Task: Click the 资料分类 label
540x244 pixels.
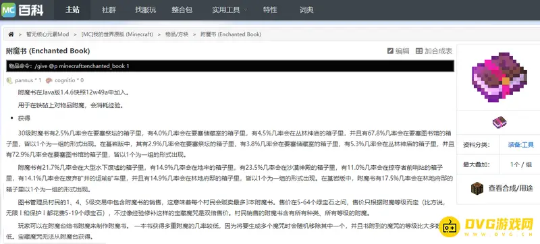Action: tap(477, 145)
